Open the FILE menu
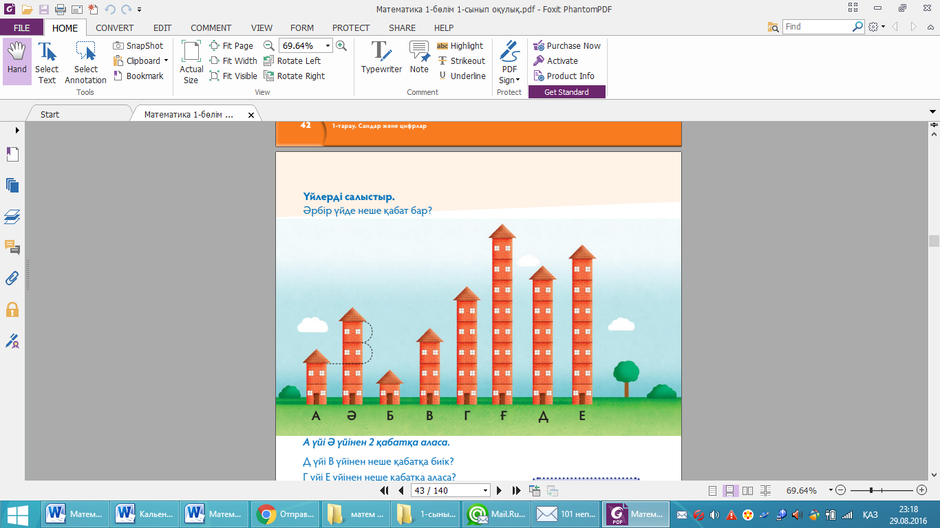The width and height of the screenshot is (940, 528). pyautogui.click(x=21, y=28)
